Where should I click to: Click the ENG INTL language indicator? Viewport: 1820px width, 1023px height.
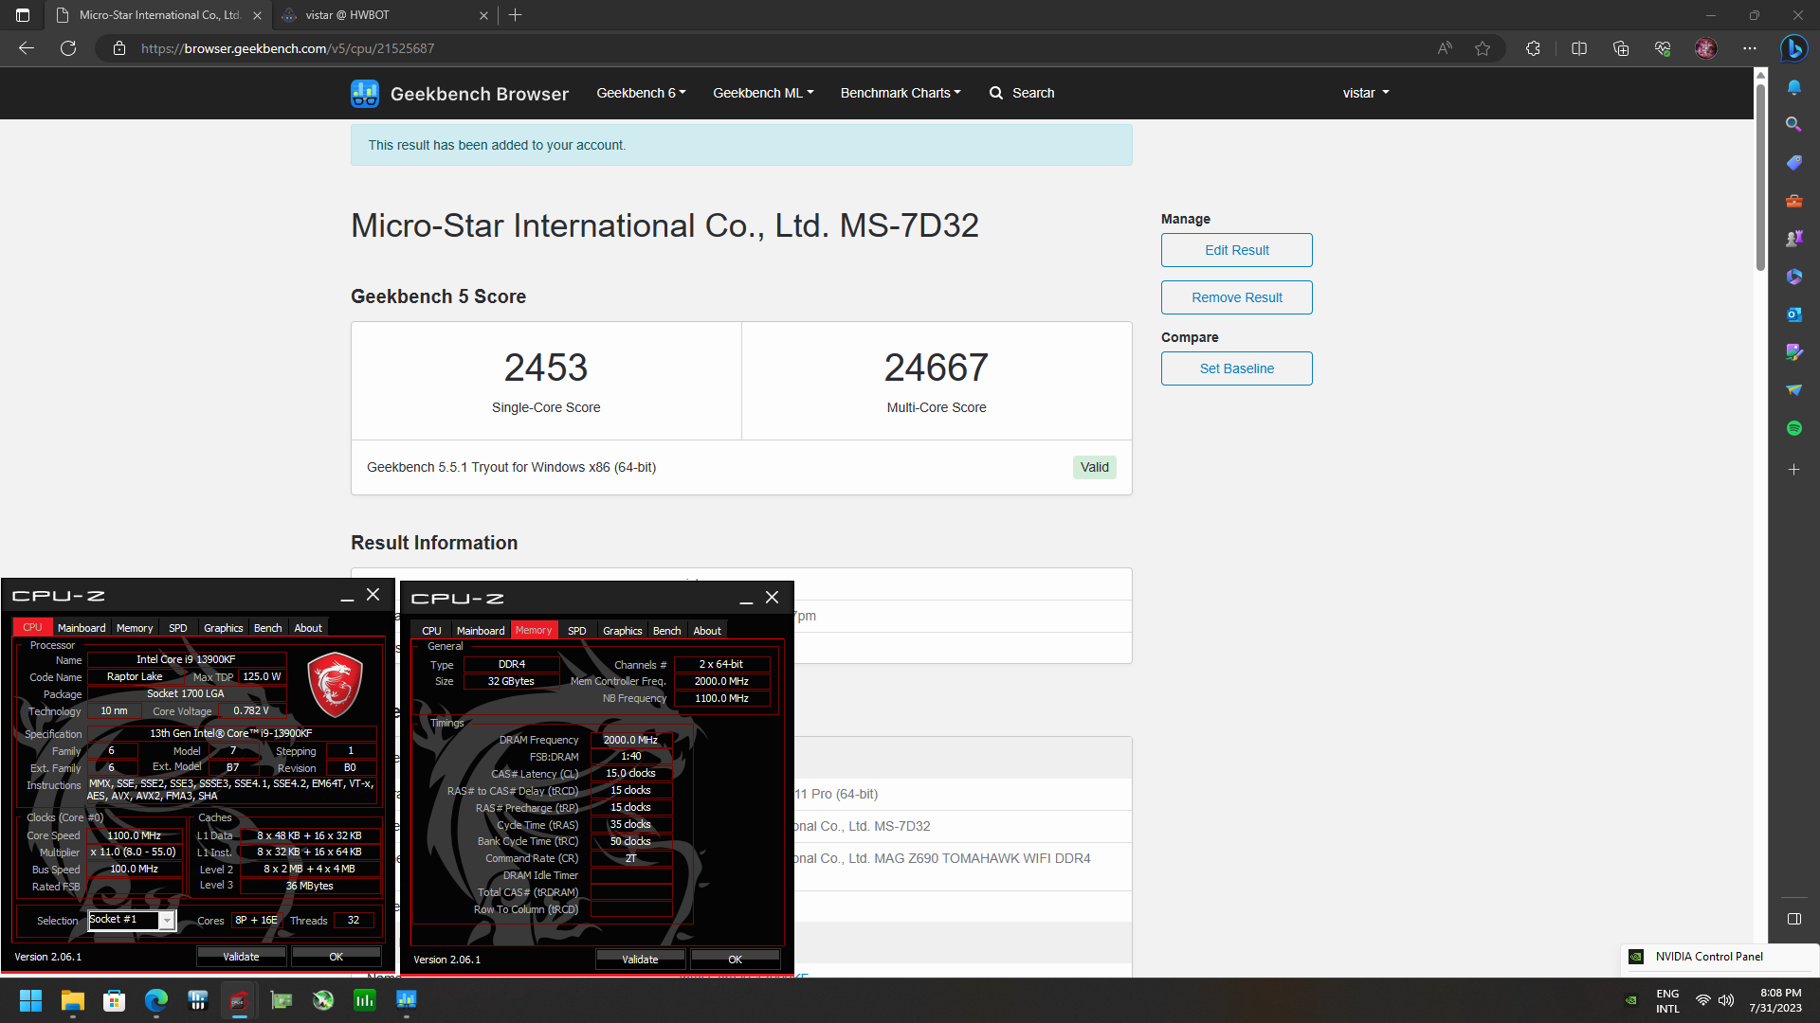tap(1667, 1001)
